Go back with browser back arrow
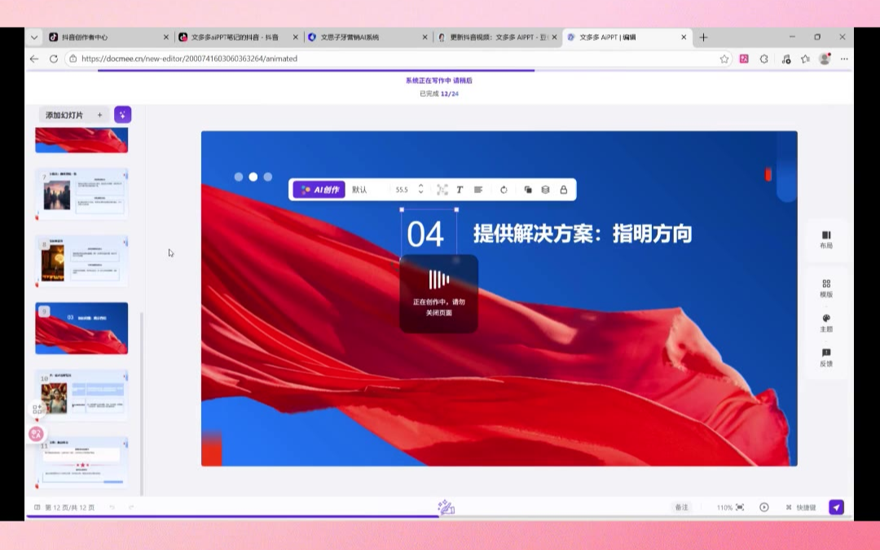This screenshot has width=880, height=550. [x=34, y=59]
